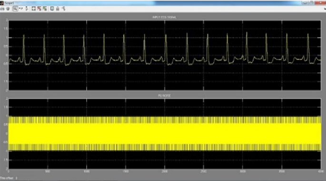Click the Restore saved axes settings icon
The image size is (326, 181).
point(45,9)
